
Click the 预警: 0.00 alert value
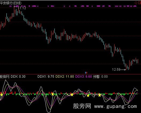click(x=101, y=77)
